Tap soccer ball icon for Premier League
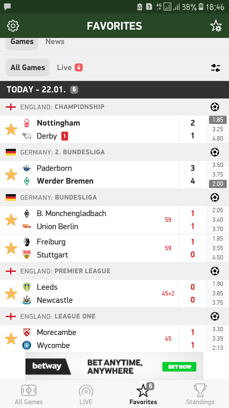The width and height of the screenshot is (229, 408). 215,271
